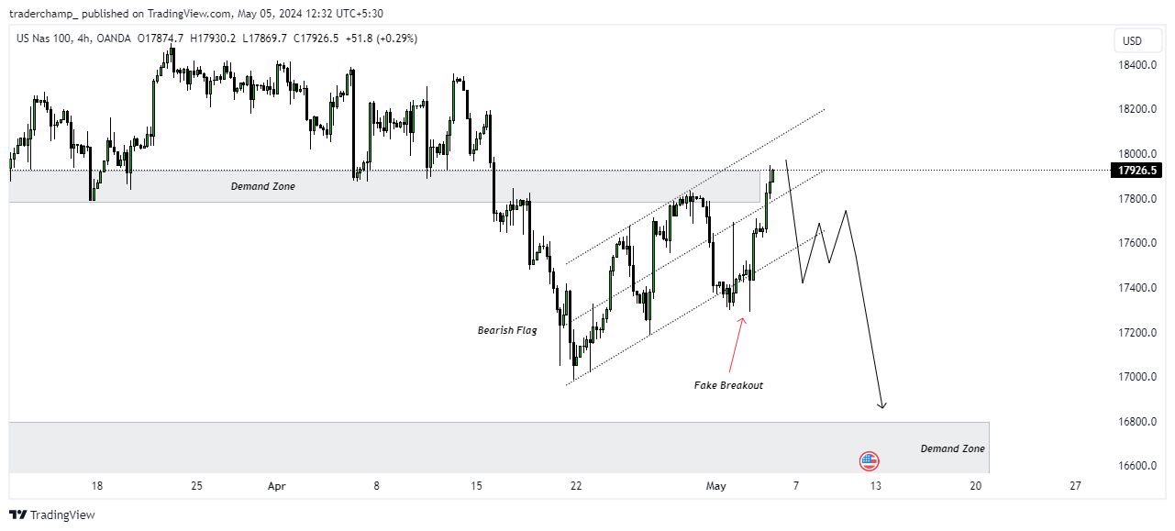Click the US flag economic event icon
The width and height of the screenshot is (1175, 531).
869,461
